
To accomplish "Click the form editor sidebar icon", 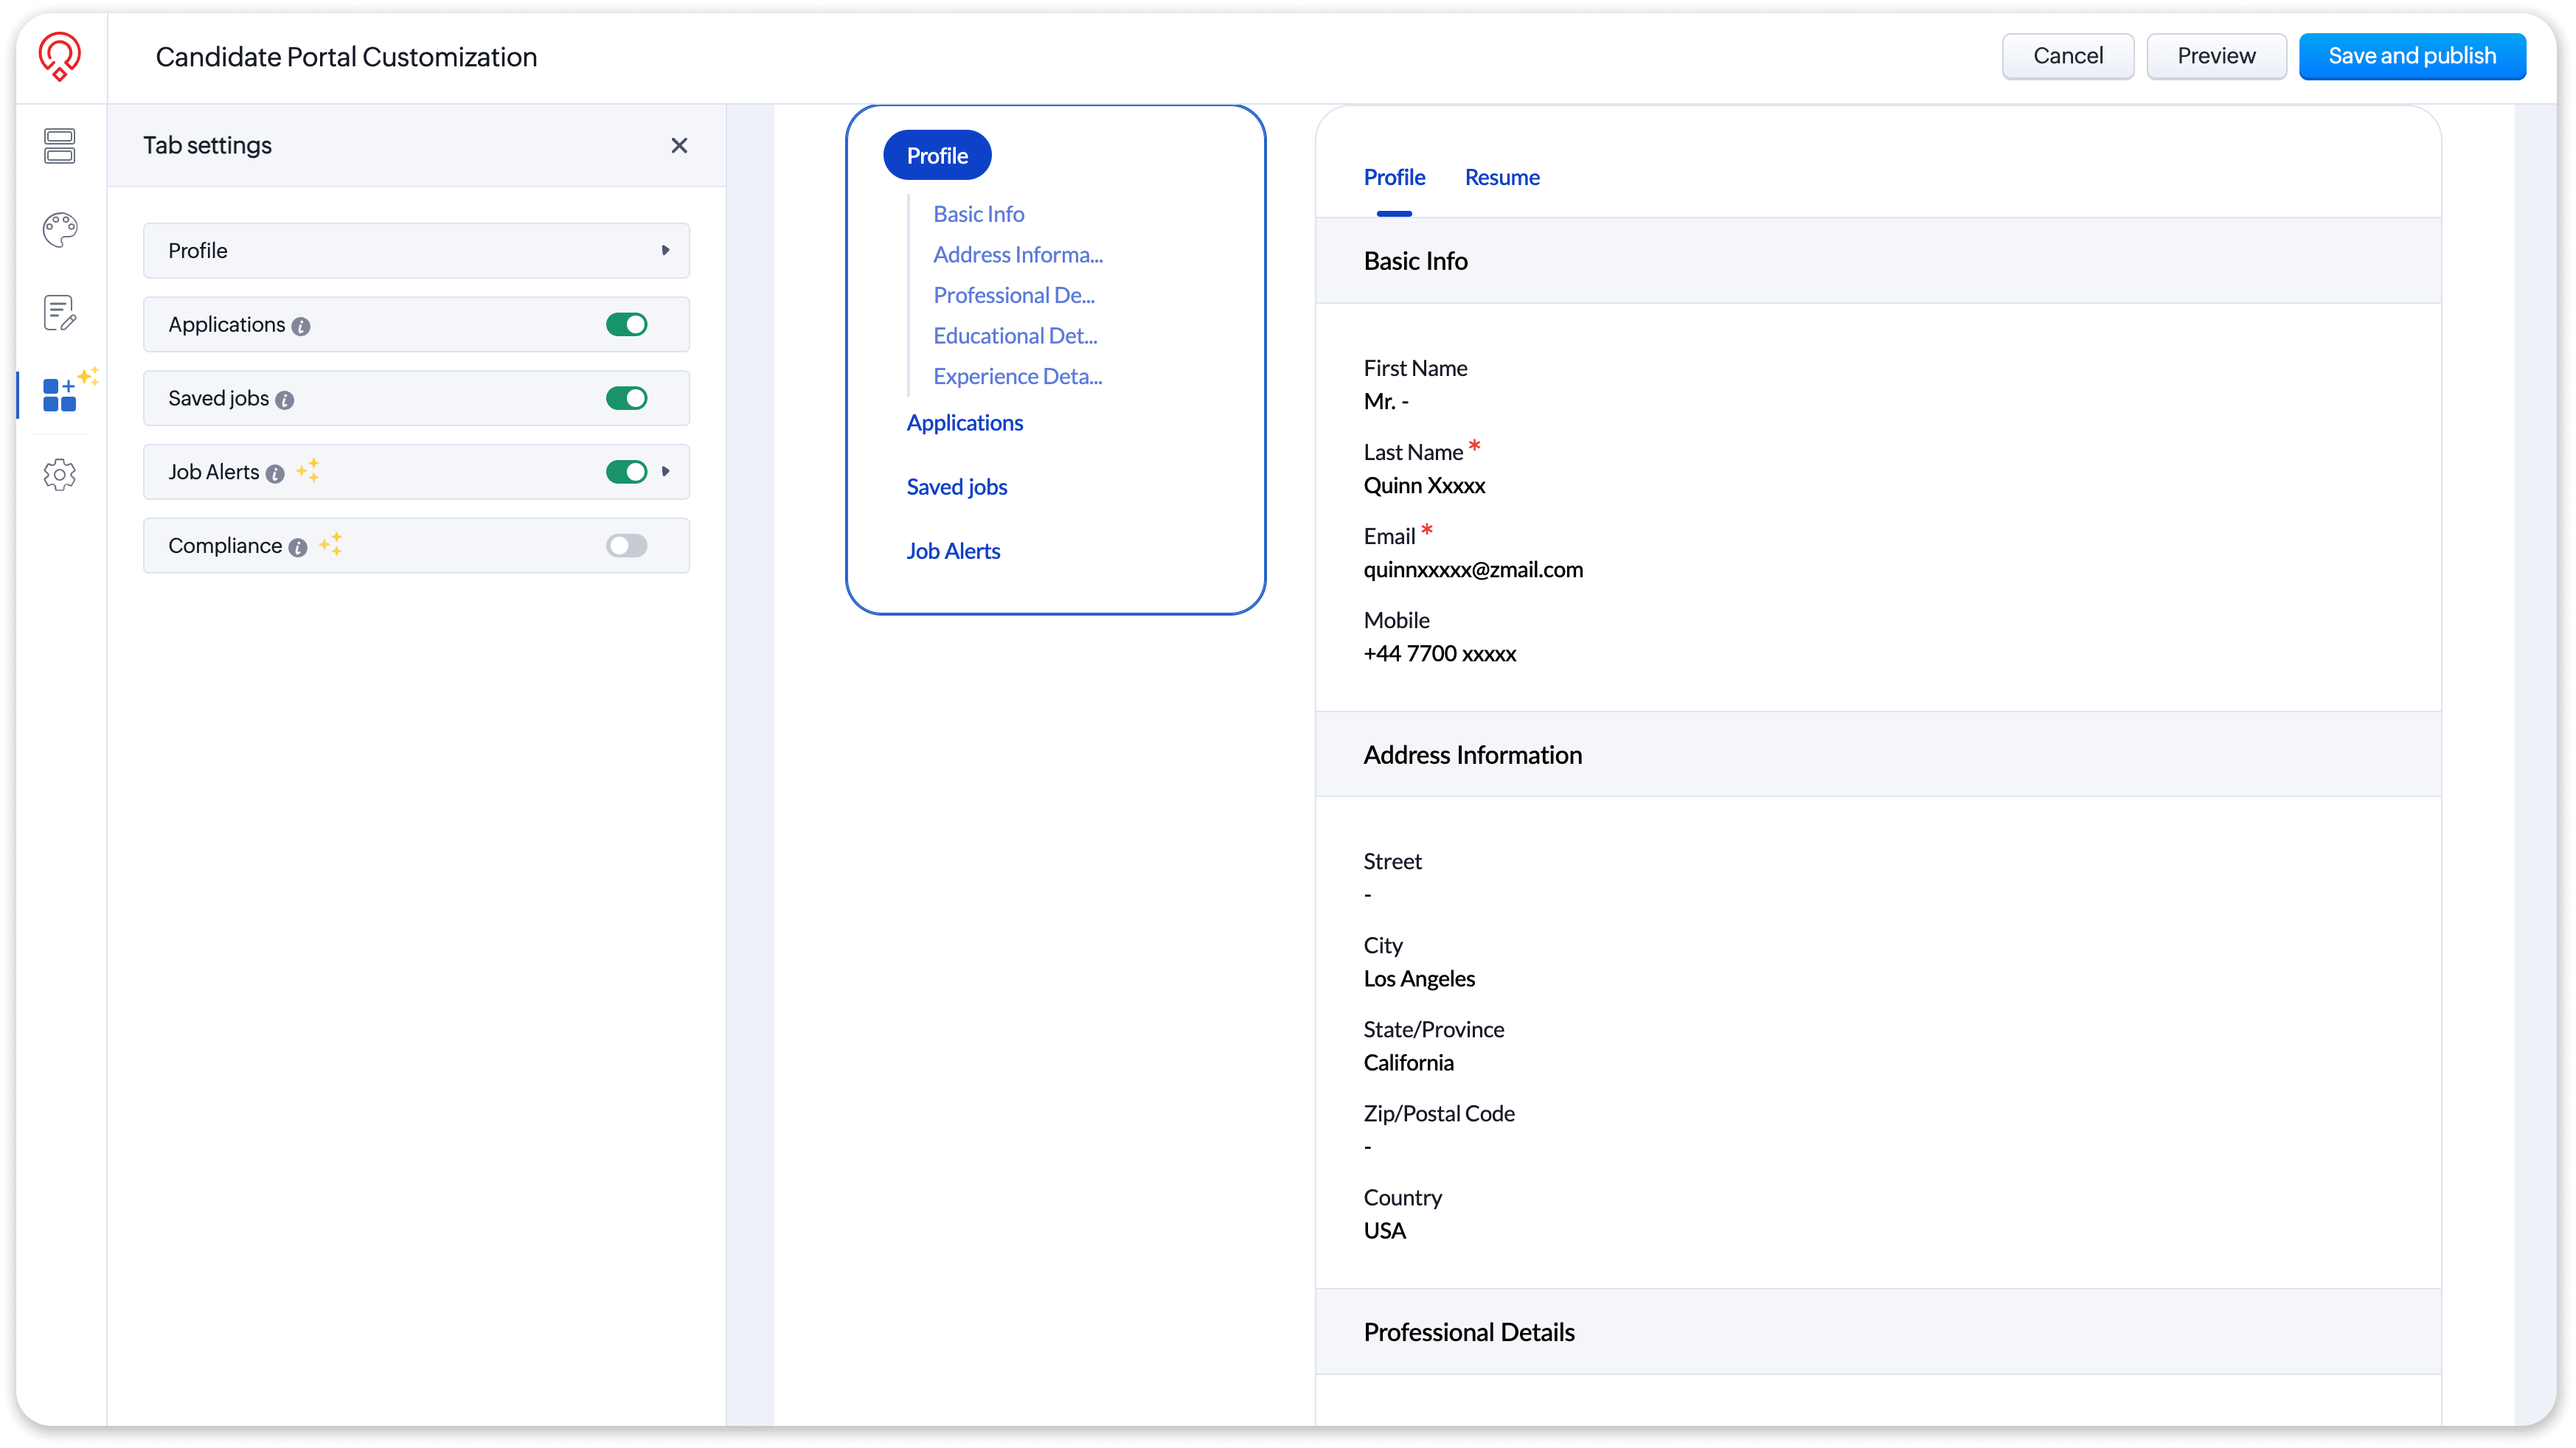I will (59, 313).
